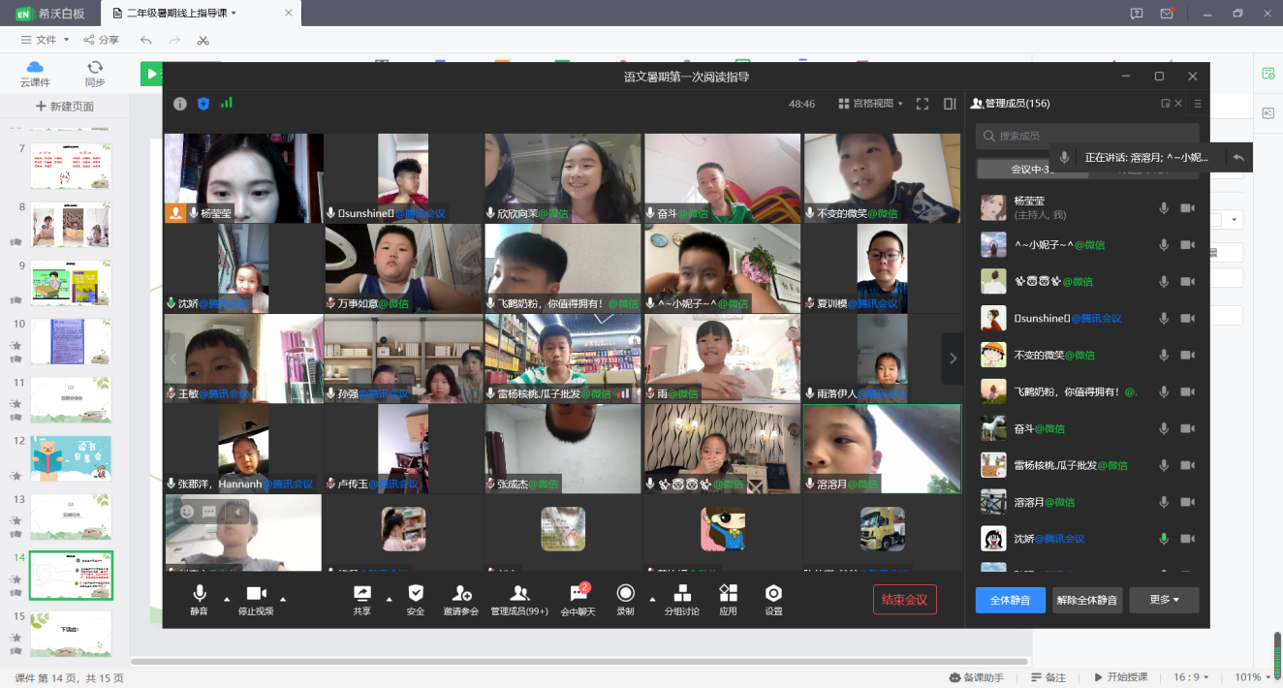The width and height of the screenshot is (1283, 688).
Task: Open the member panel hamburger menu
Action: [1198, 104]
